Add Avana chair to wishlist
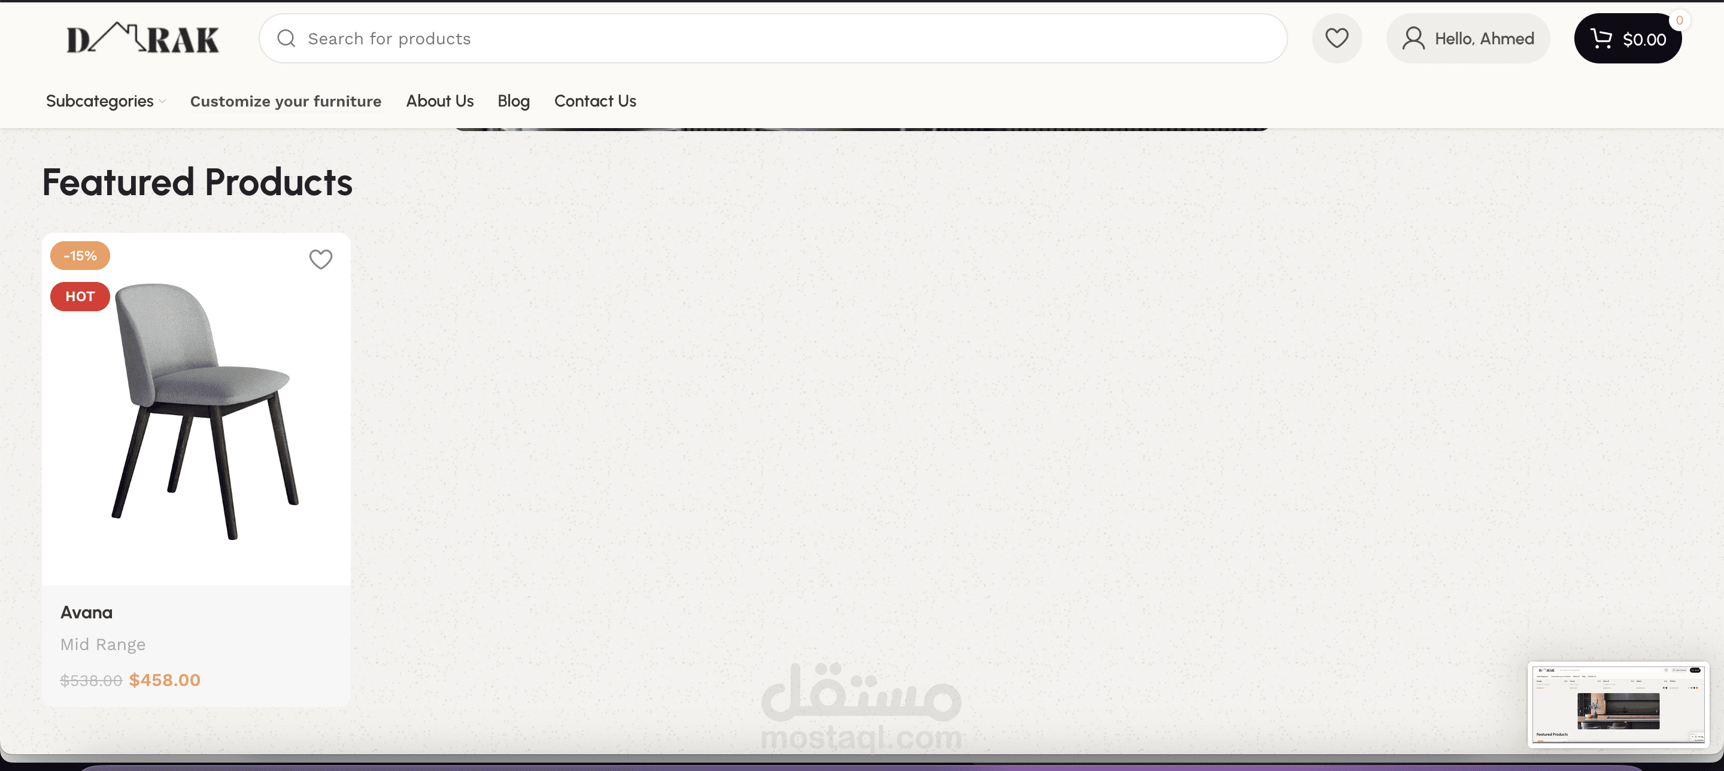This screenshot has height=771, width=1724. tap(321, 259)
